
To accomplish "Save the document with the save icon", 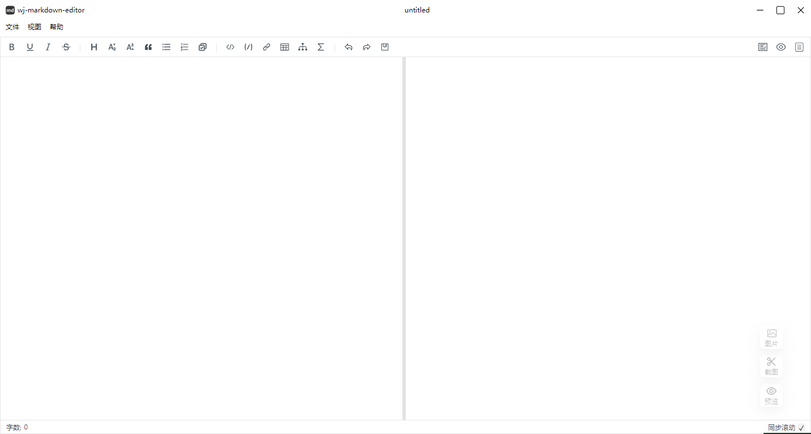I will click(x=385, y=47).
